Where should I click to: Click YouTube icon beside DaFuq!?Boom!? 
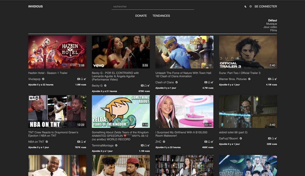[x=269, y=139]
